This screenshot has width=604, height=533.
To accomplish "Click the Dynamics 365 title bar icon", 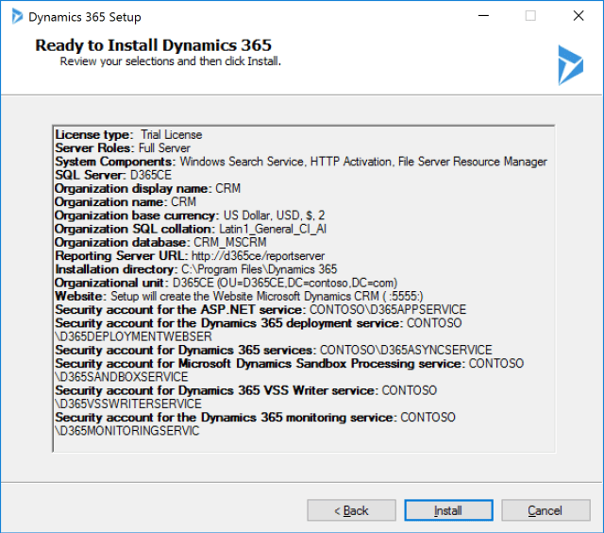I will coord(17,17).
